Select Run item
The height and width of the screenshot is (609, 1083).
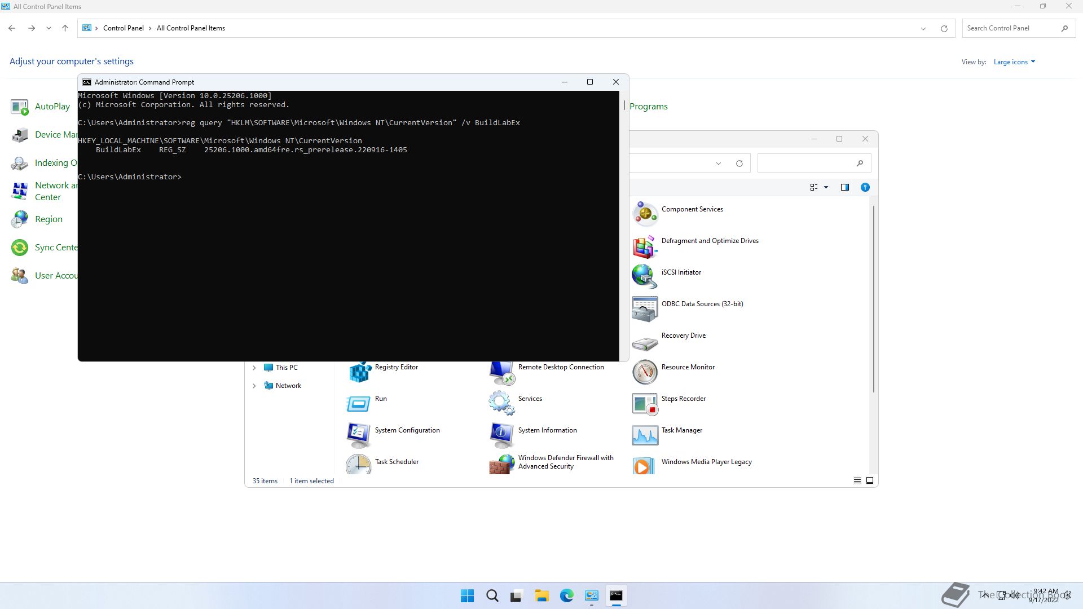coord(381,399)
